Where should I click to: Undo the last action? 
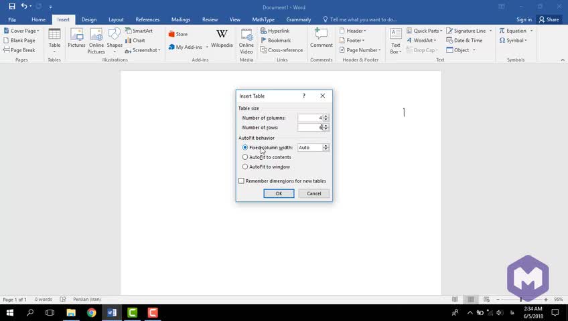click(x=24, y=7)
